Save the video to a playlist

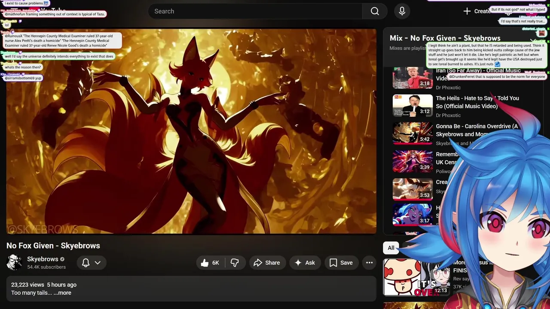click(341, 263)
